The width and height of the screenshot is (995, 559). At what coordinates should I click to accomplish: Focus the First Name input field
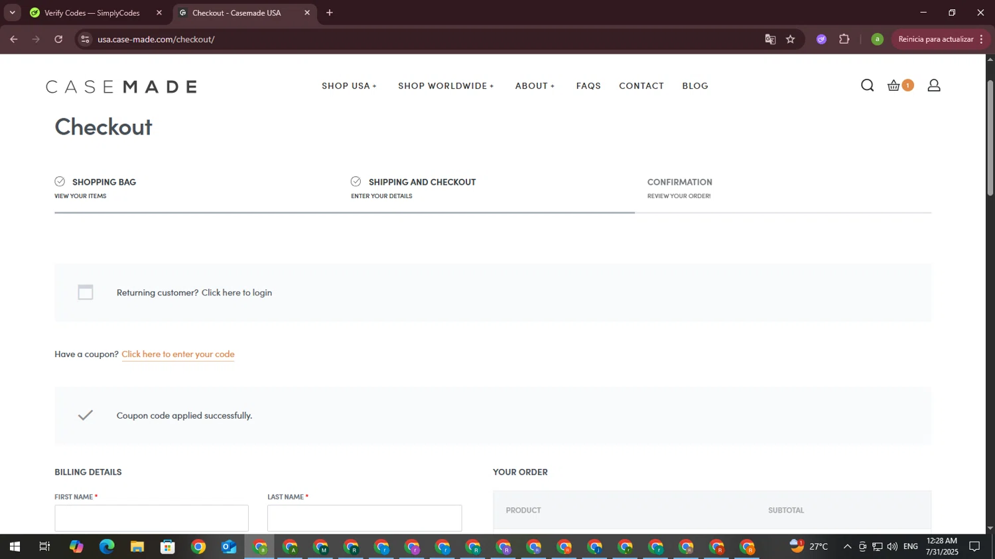tap(151, 518)
